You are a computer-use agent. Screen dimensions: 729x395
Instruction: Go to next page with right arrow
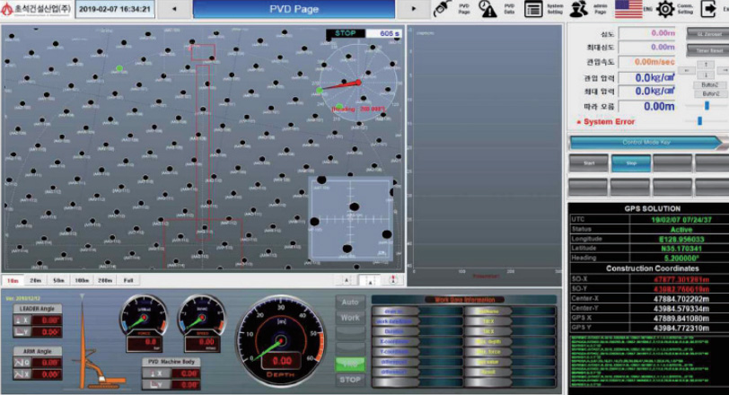tap(413, 9)
